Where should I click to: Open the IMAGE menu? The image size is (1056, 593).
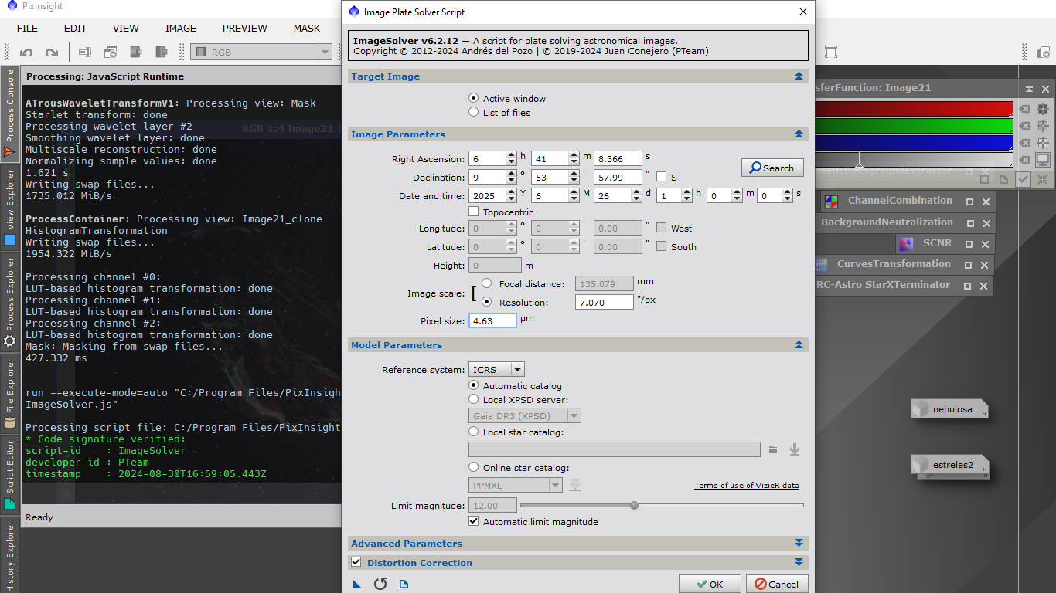(x=181, y=29)
